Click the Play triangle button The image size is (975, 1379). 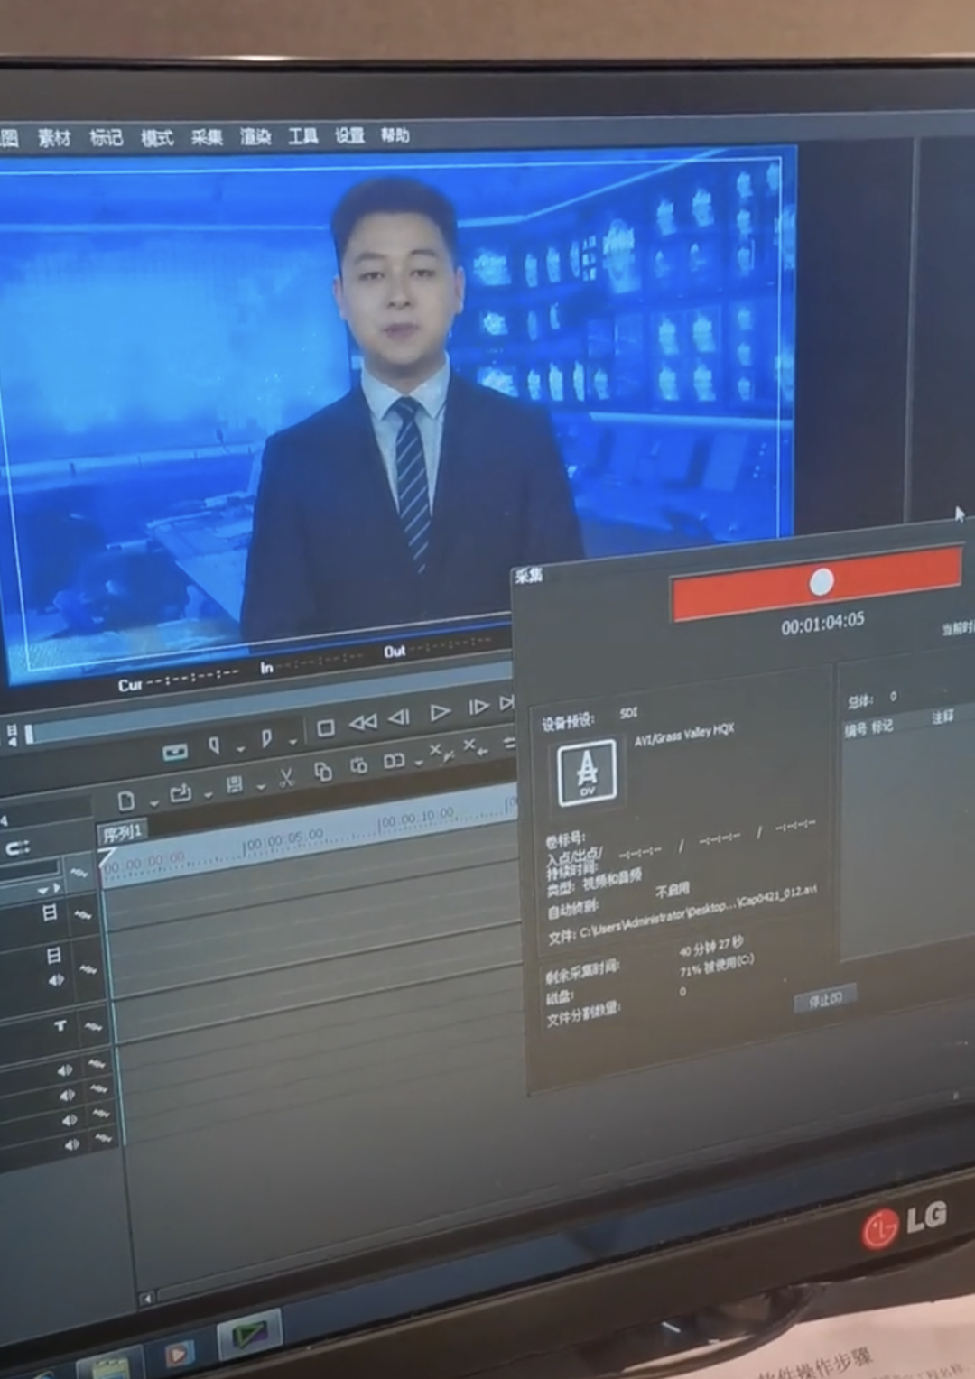point(440,713)
